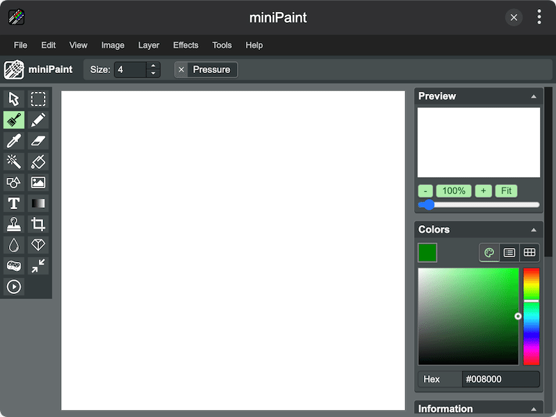Open the Tools menu
This screenshot has width=556, height=417.
pos(222,45)
